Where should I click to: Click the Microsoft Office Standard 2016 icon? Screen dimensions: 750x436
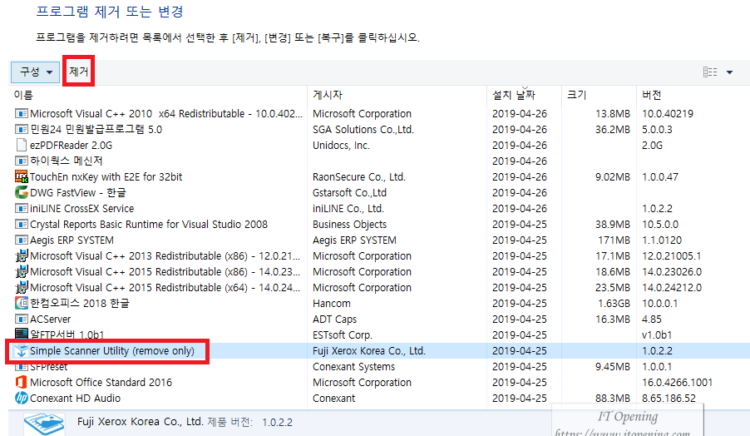(x=22, y=383)
